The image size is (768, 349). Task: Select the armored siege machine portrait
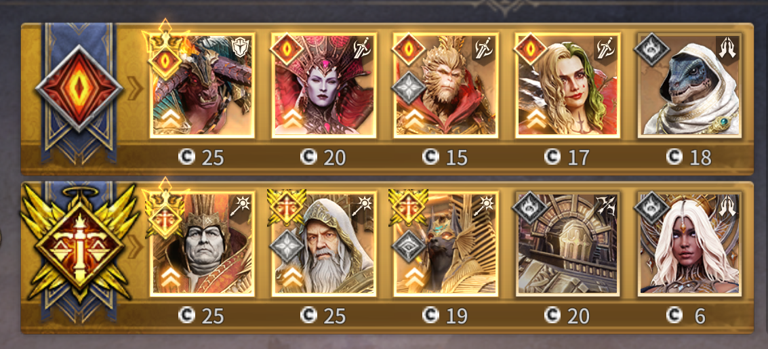point(567,244)
